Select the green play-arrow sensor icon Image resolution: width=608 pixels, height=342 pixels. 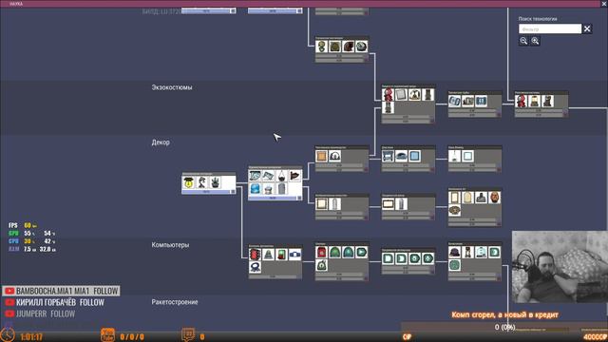point(361,252)
